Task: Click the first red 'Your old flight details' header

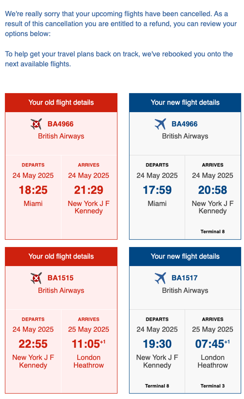Action: [x=61, y=103]
